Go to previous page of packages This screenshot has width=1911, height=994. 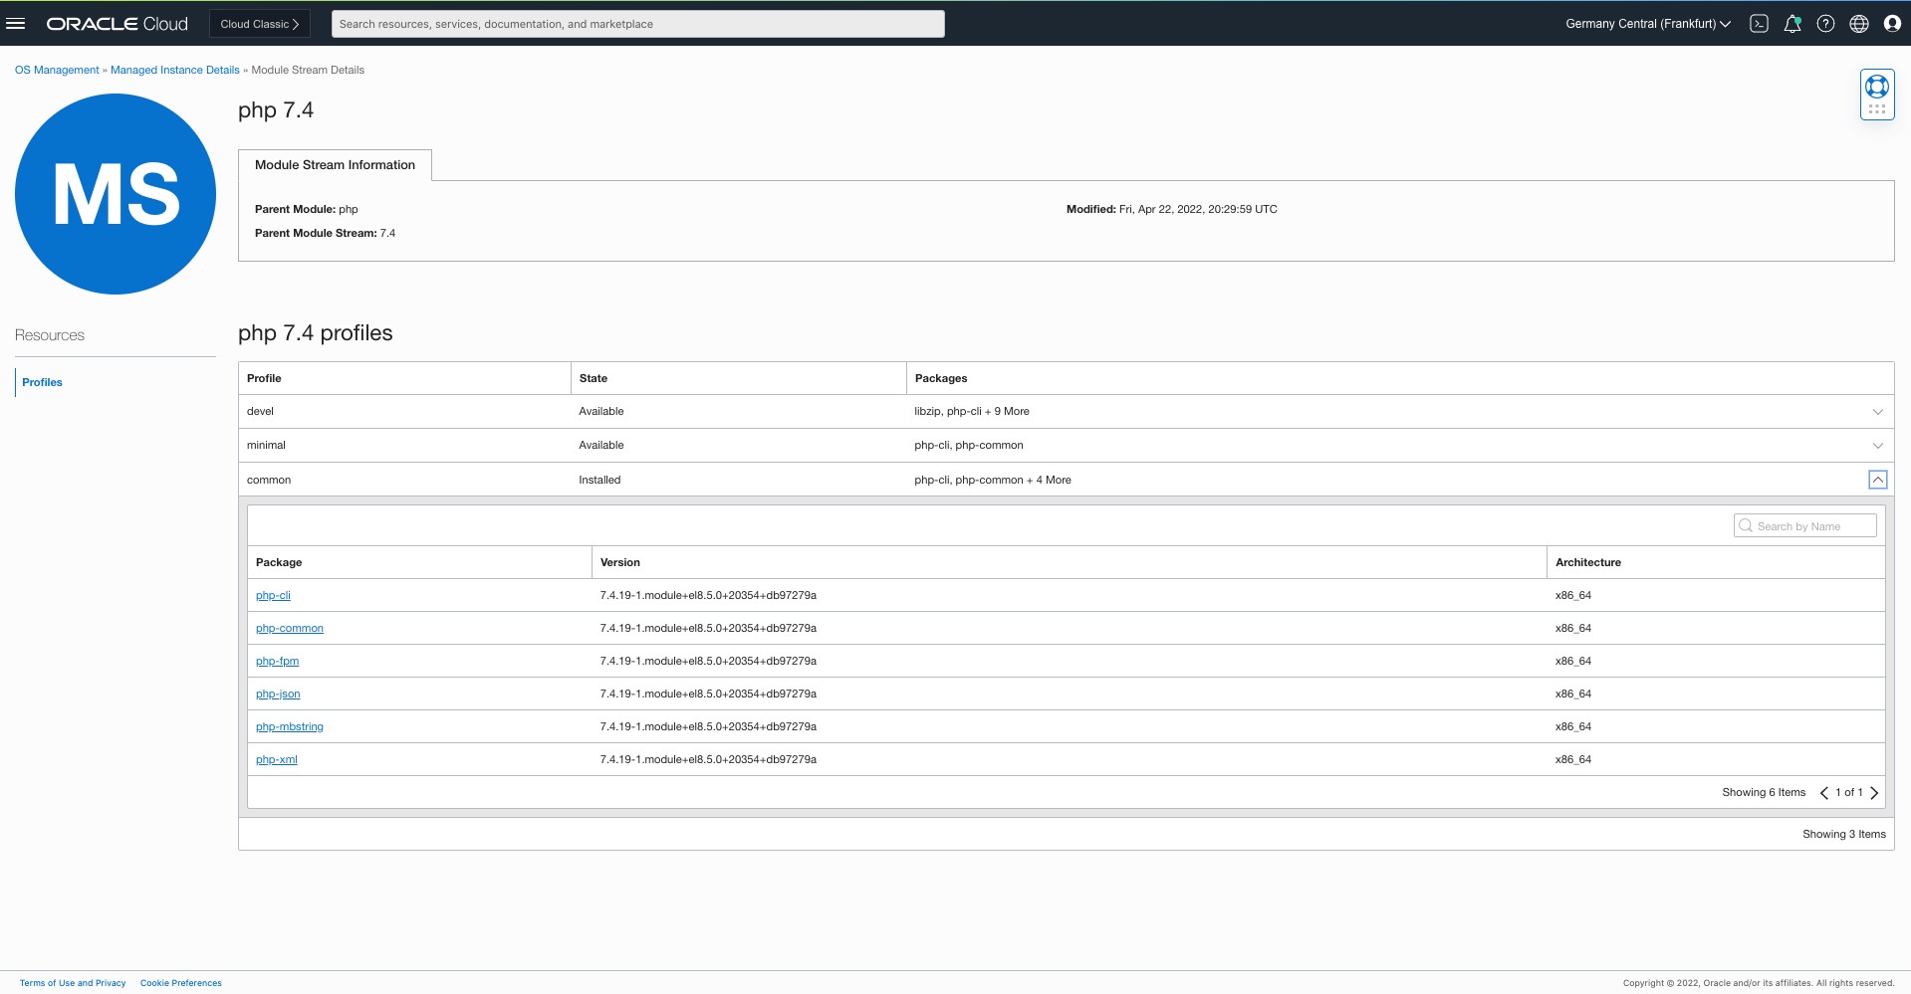(x=1824, y=793)
